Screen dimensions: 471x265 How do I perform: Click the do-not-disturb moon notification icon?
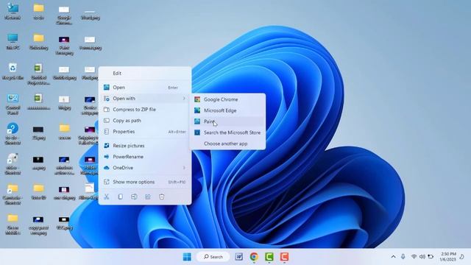[x=462, y=257]
